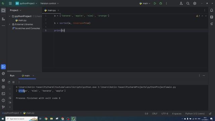
Task: Open PyCharm icon in taskbar
Action: [74, 119]
